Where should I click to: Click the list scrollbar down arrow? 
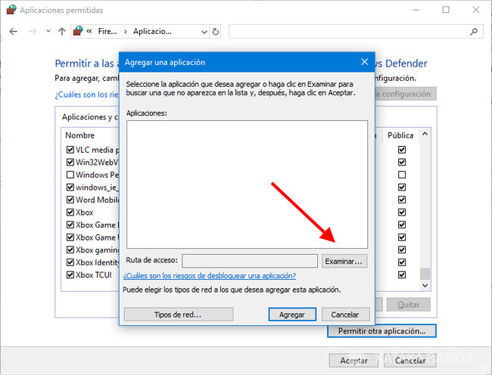tap(425, 285)
